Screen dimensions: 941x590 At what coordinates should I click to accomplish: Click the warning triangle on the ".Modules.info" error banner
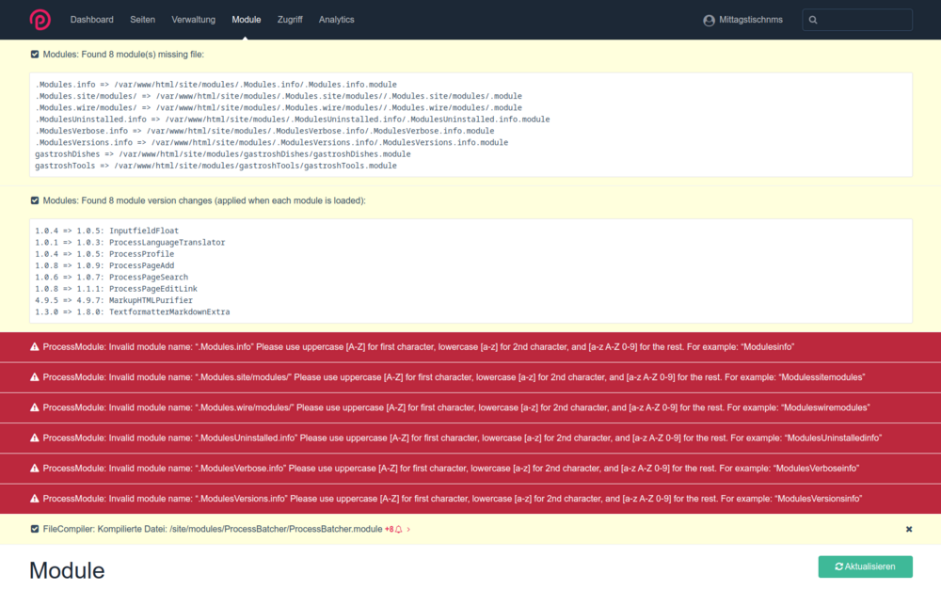pyautogui.click(x=35, y=346)
